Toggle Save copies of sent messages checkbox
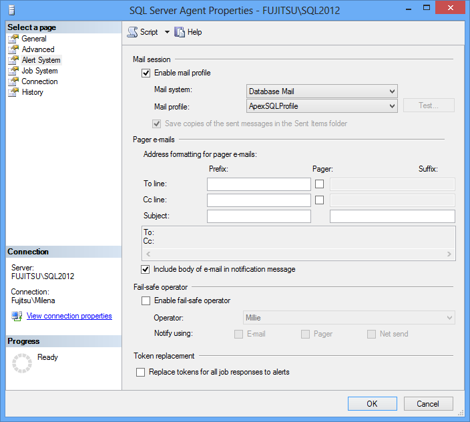 (x=156, y=124)
